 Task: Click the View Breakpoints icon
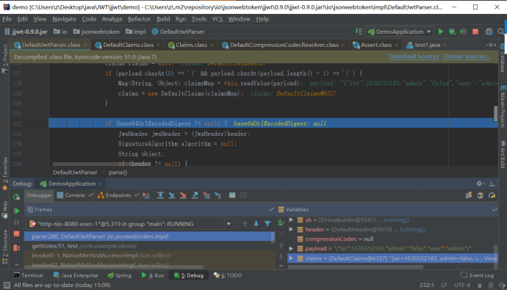(x=16, y=248)
